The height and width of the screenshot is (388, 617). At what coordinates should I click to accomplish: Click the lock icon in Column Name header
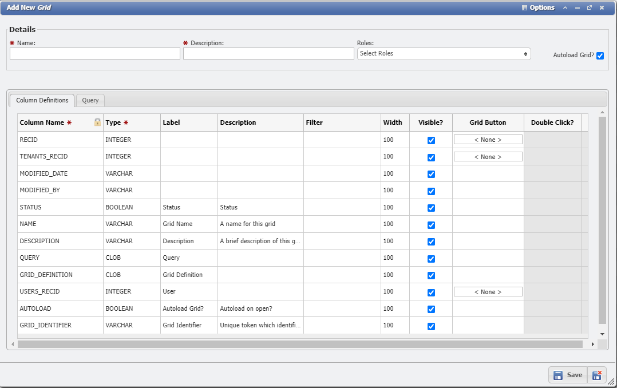click(x=97, y=122)
